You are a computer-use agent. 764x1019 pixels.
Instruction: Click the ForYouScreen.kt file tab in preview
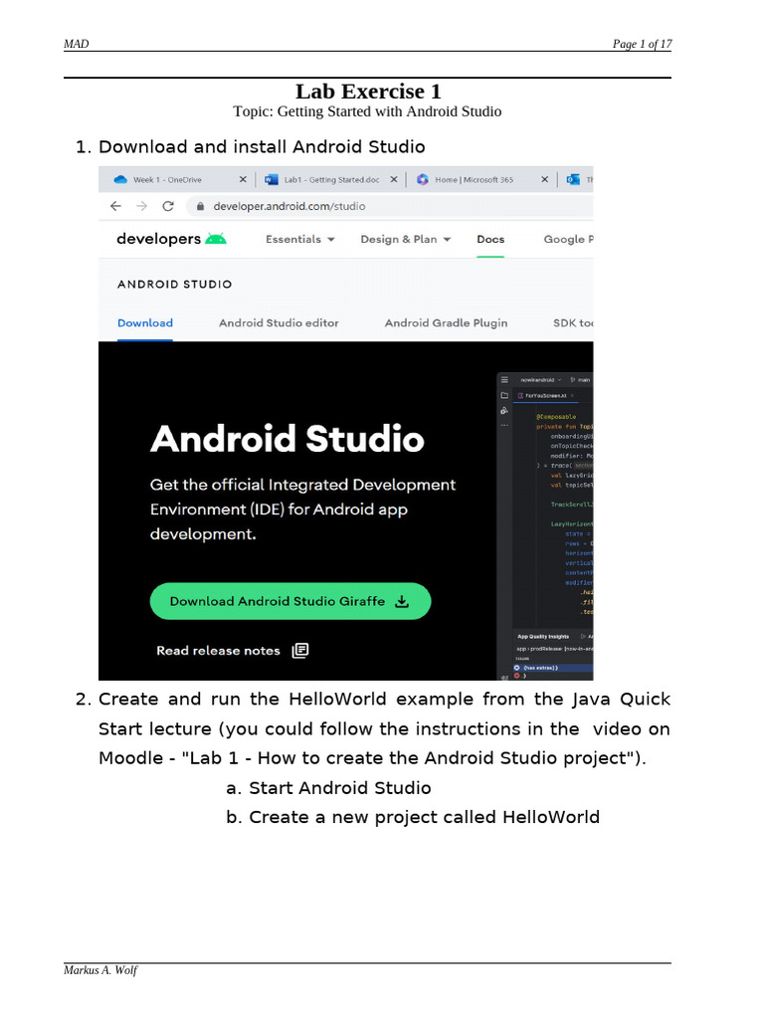coord(546,395)
